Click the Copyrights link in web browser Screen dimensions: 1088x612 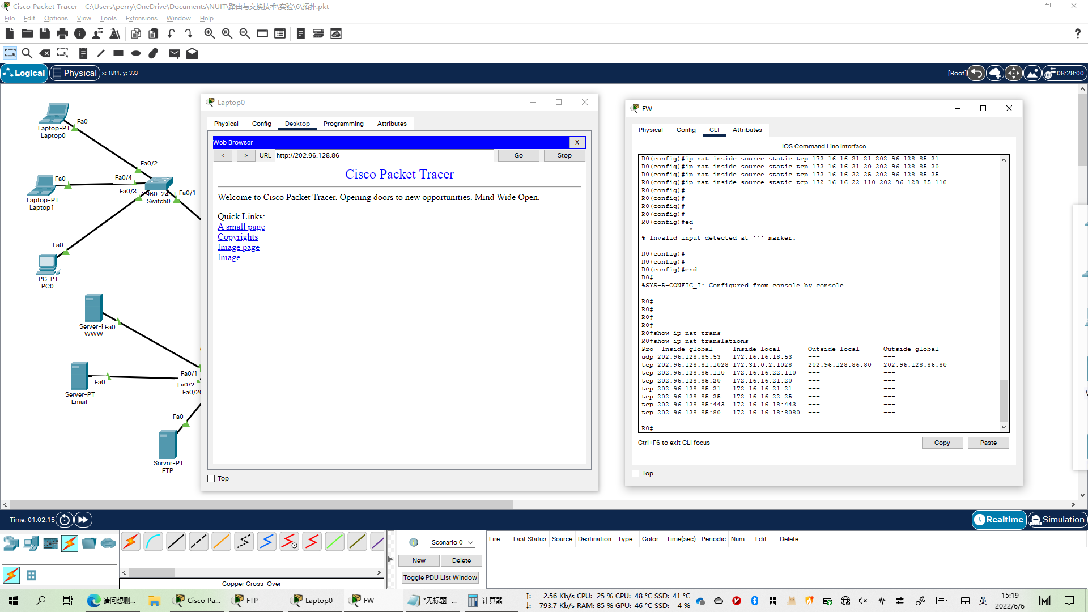(x=237, y=237)
